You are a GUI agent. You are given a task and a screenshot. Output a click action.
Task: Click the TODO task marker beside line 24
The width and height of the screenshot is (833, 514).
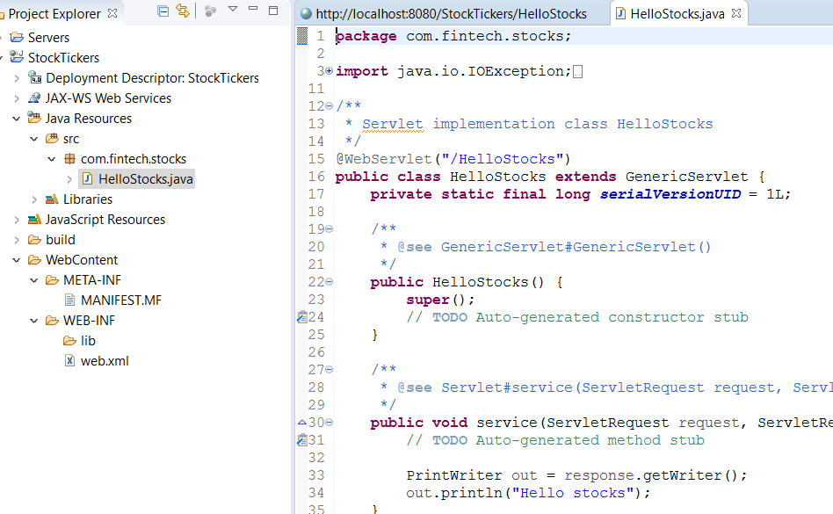[x=301, y=316]
